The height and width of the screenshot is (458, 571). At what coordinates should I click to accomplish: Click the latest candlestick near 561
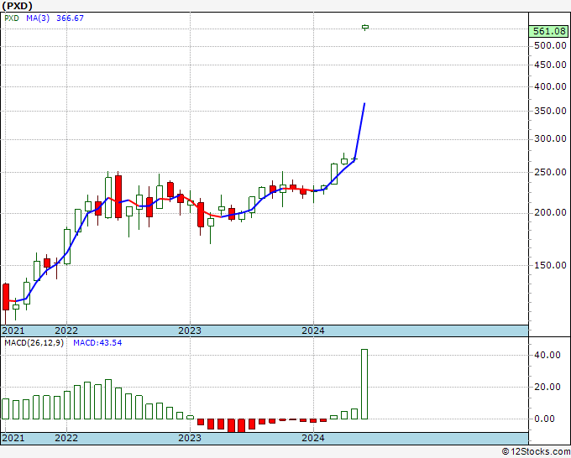click(365, 27)
